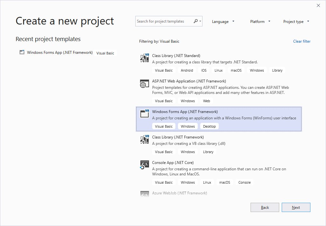Click the Console App (.NET Core) icon
Viewport: 326px width, 226px height.
pyautogui.click(x=145, y=165)
